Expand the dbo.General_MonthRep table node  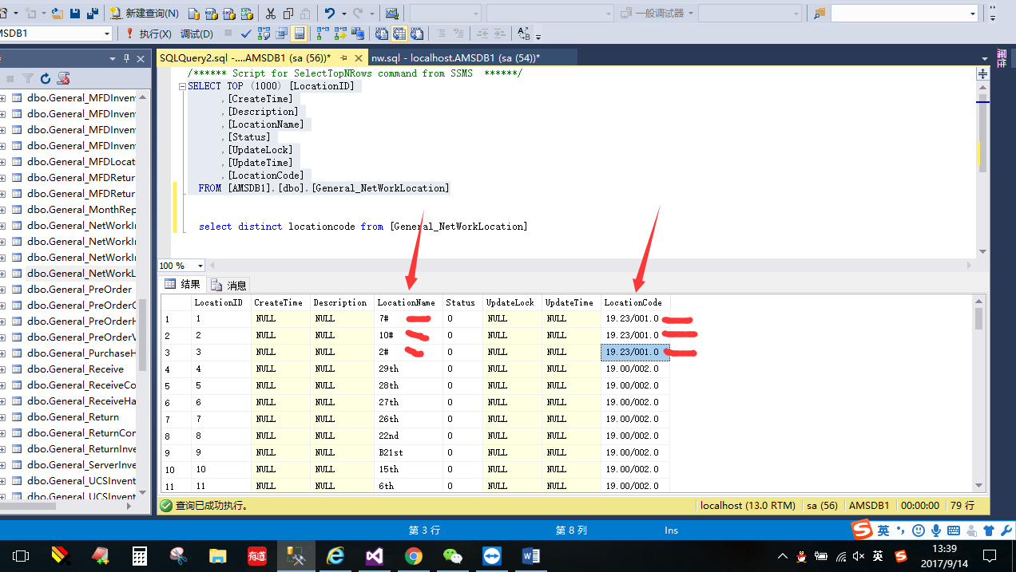click(2, 210)
